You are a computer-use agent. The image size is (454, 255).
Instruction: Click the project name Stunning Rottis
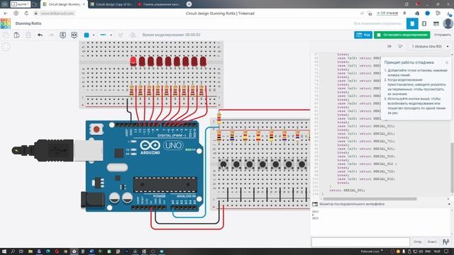click(x=28, y=23)
